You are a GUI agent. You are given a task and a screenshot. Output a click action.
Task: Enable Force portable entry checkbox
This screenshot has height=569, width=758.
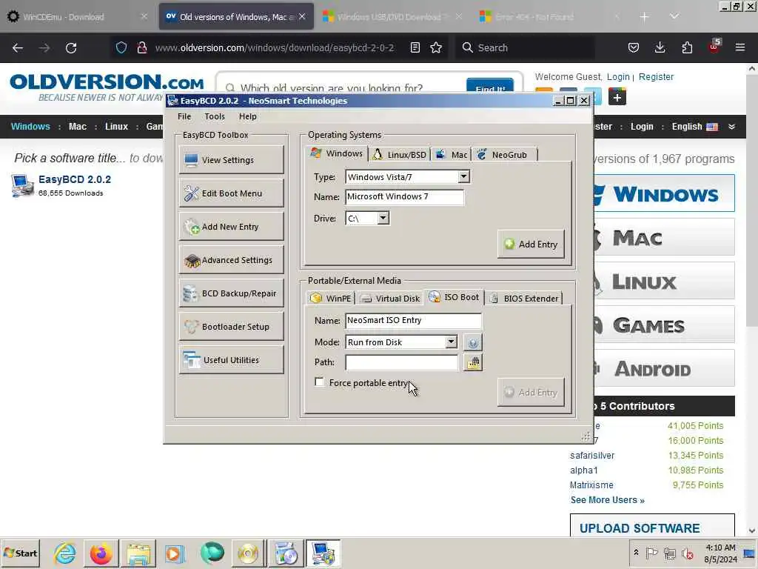pos(320,382)
